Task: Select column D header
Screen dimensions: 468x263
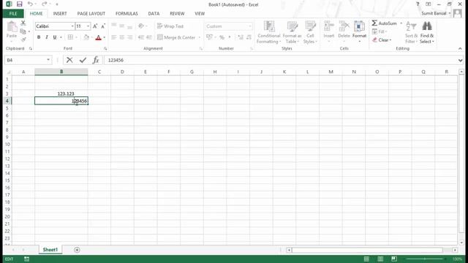Action: [122, 72]
